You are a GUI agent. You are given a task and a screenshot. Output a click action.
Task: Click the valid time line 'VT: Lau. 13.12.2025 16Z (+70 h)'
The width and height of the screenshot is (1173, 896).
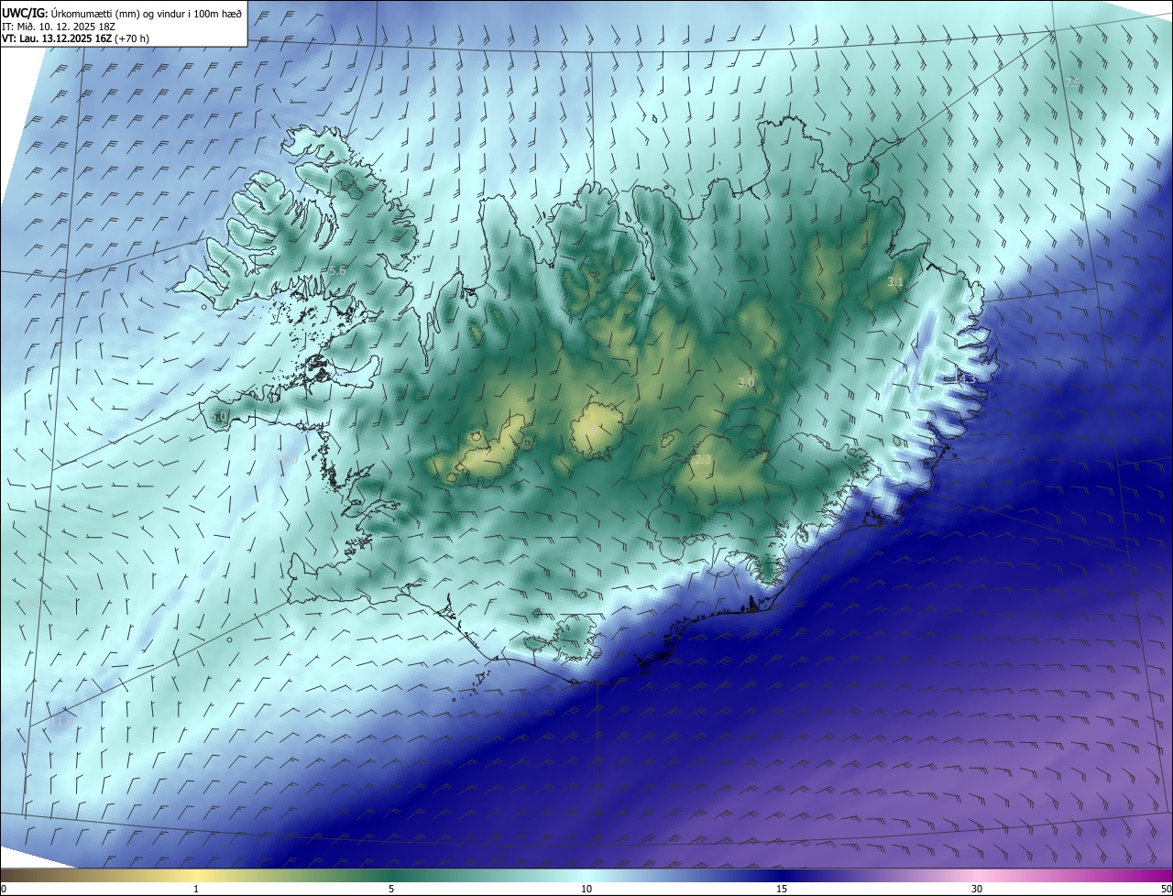pyautogui.click(x=76, y=38)
